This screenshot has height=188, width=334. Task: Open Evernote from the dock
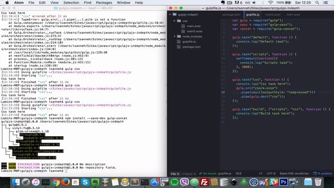coord(95,182)
